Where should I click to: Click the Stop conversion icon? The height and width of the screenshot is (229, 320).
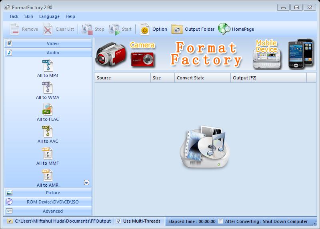tap(87, 29)
